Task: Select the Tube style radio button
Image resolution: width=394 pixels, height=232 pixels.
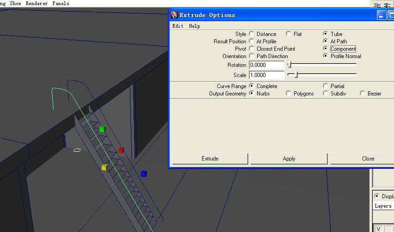Action: tap(326, 34)
